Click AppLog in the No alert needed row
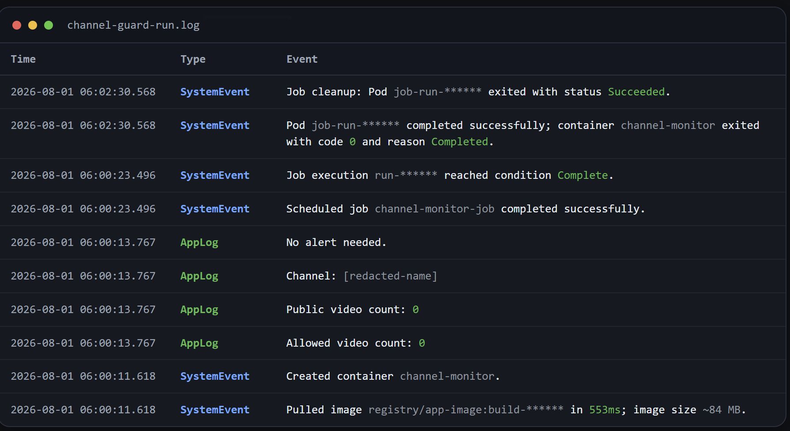Viewport: 790px width, 431px height. [x=199, y=242]
